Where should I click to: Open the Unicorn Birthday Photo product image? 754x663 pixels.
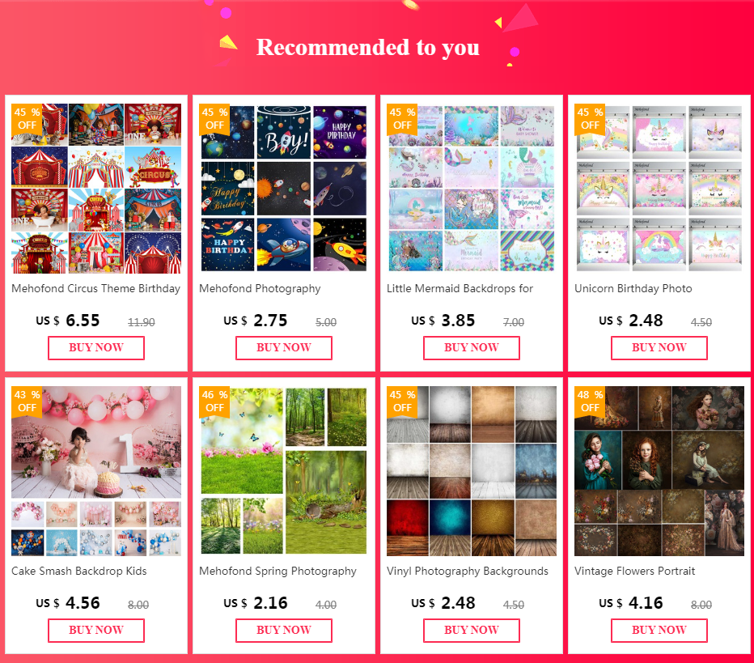(659, 189)
